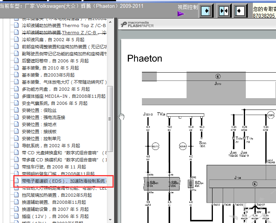Viewport: 276px width, 223px height.
Task: Click document icon beside 导航系统
Action: pyautogui.click(x=16, y=145)
